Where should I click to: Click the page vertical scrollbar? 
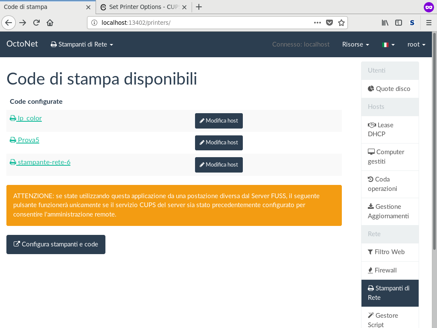click(x=434, y=141)
